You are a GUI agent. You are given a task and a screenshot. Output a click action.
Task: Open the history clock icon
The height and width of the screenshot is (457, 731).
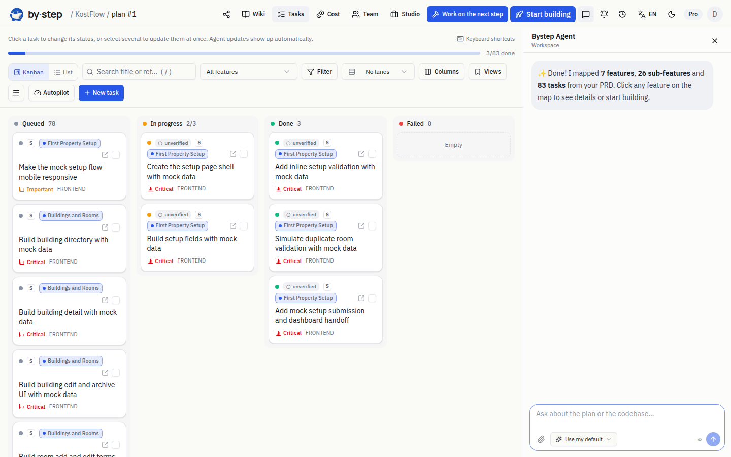(622, 14)
